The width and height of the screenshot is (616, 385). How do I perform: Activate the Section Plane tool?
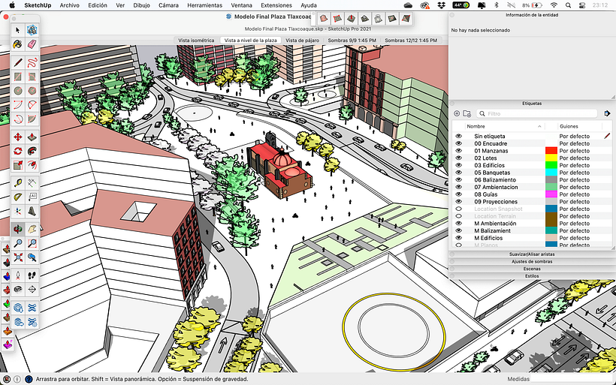pyautogui.click(x=32, y=289)
